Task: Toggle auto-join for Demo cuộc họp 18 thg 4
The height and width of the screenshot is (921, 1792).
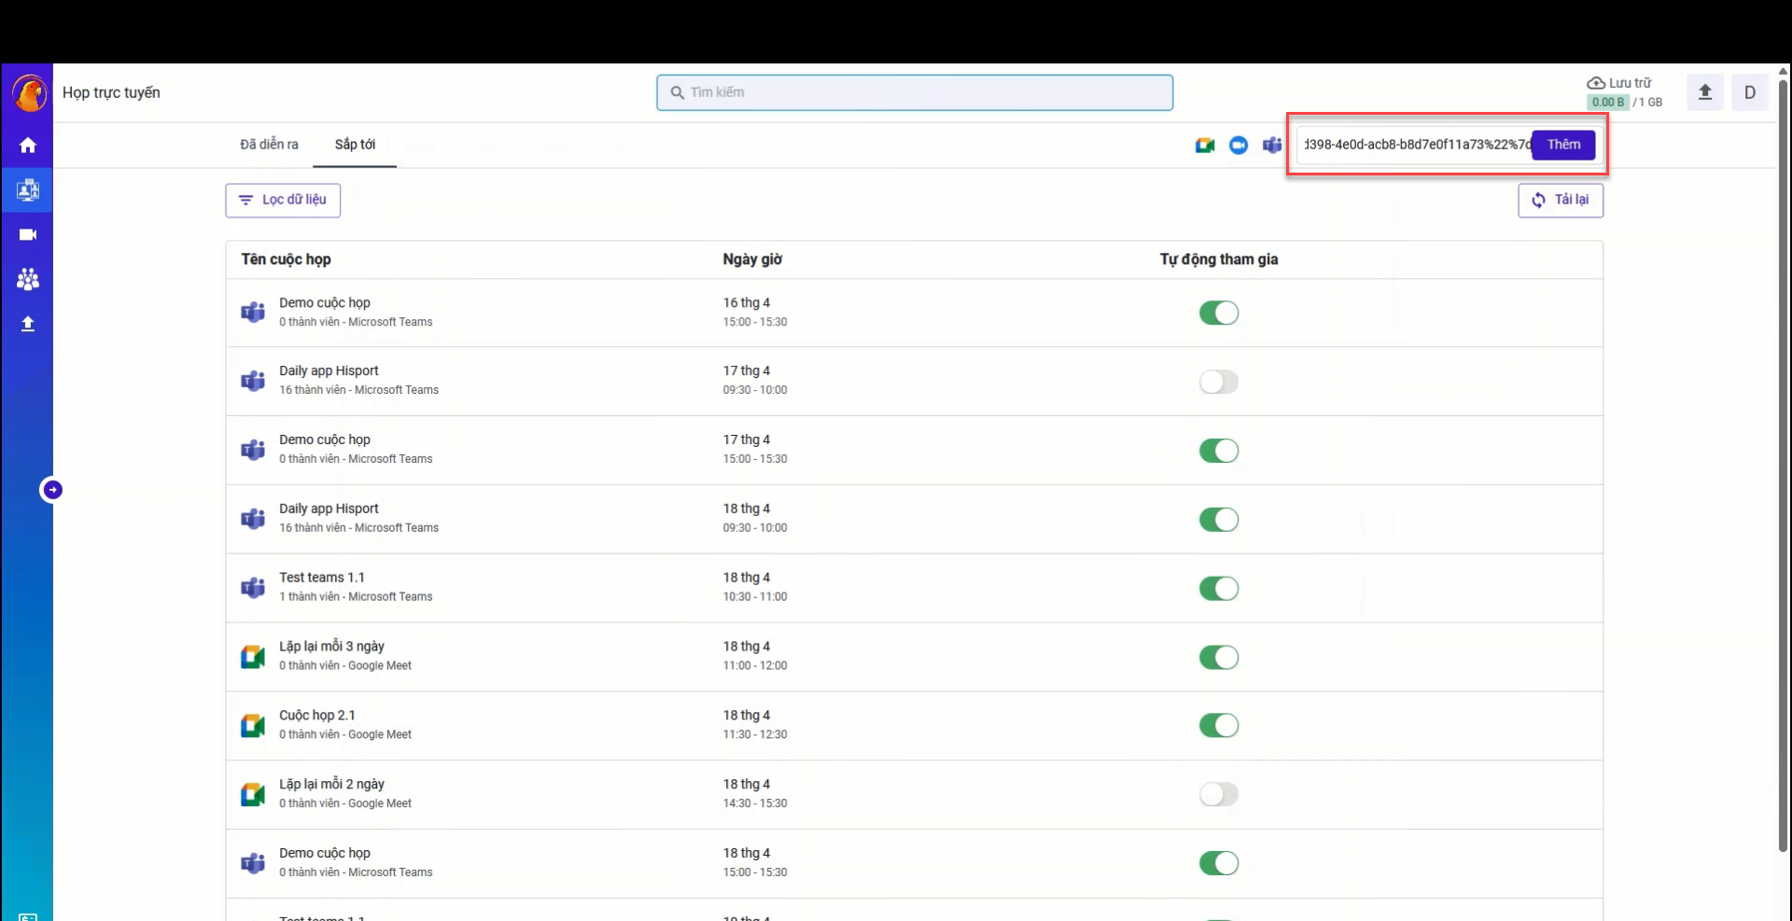Action: click(x=1219, y=863)
